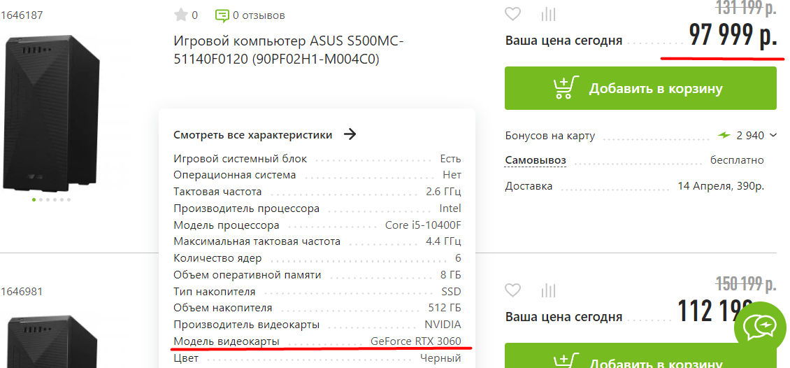Open Игровой компьютер ASUS S500MC product title
Image resolution: width=790 pixels, height=368 pixels.
coord(288,50)
